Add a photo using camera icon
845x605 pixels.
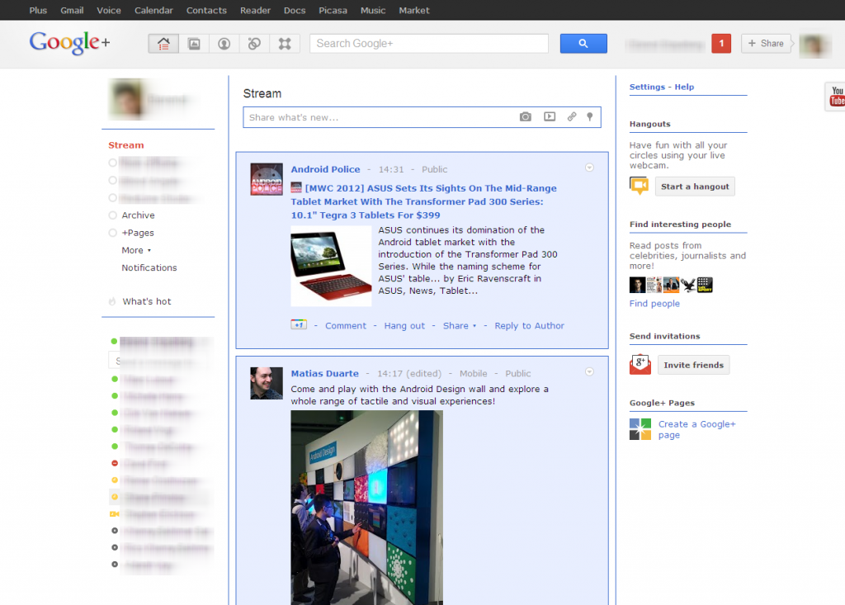(x=526, y=117)
